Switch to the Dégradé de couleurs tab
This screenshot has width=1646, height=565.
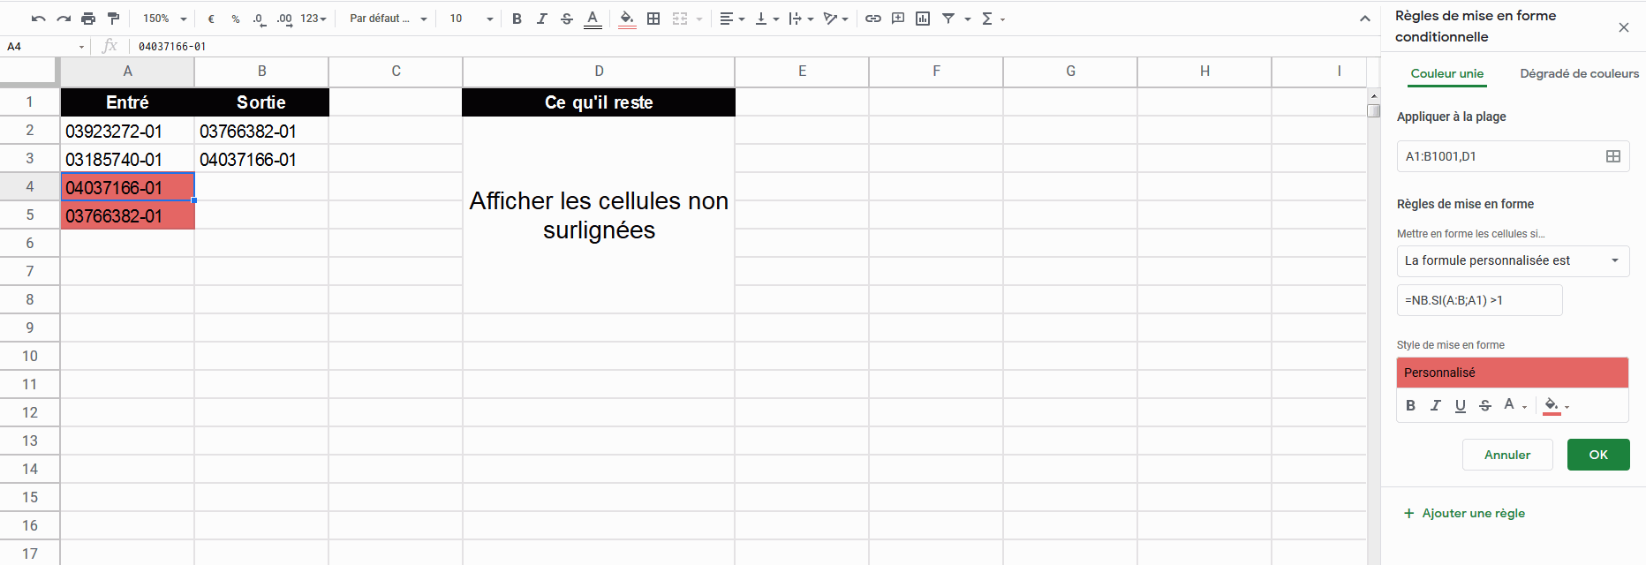click(1579, 73)
